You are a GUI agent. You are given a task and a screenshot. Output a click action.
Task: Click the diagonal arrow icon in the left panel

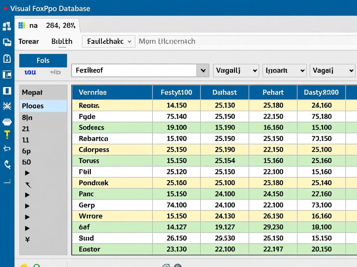click(x=28, y=185)
